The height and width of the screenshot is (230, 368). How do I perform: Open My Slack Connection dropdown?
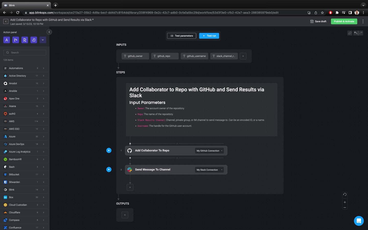tap(209, 170)
